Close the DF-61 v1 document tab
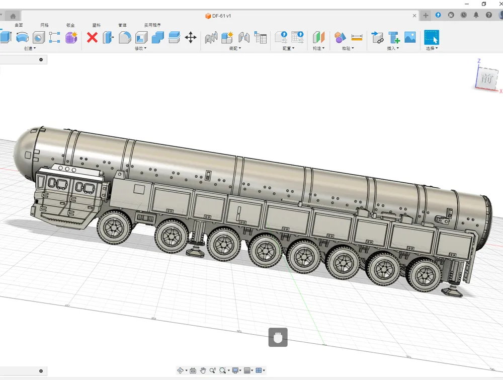This screenshot has height=380, width=503. (414, 16)
